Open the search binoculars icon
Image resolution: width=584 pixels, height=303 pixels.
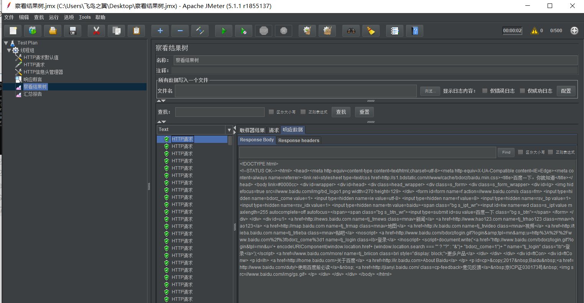click(350, 31)
